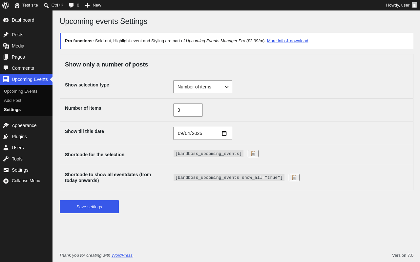Image resolution: width=420 pixels, height=262 pixels.
Task: Go to Add Post submenu
Action: 12,101
